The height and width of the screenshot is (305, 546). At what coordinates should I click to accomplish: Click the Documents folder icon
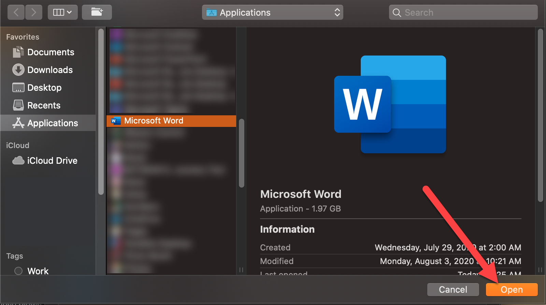(x=18, y=52)
